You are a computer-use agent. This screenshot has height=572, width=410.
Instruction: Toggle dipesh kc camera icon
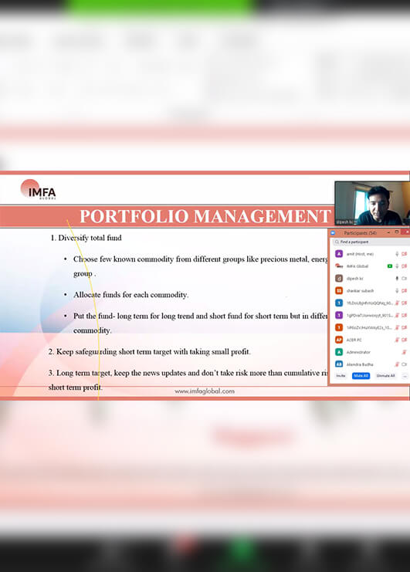pyautogui.click(x=404, y=279)
